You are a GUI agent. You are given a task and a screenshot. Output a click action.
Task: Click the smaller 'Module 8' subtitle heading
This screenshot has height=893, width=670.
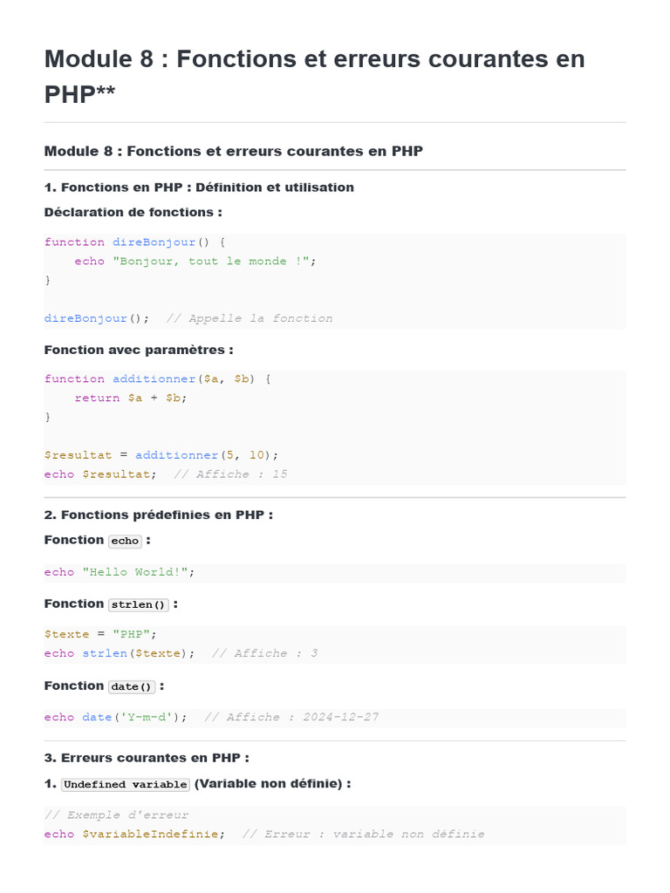[x=233, y=151]
